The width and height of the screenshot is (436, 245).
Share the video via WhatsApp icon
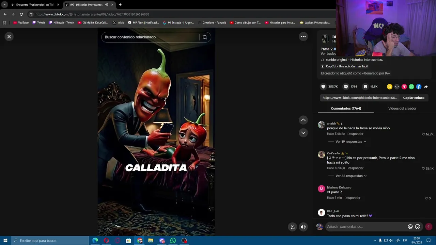(x=411, y=87)
